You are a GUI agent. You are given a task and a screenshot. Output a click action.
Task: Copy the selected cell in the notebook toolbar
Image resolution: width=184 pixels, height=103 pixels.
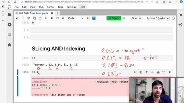[34, 18]
